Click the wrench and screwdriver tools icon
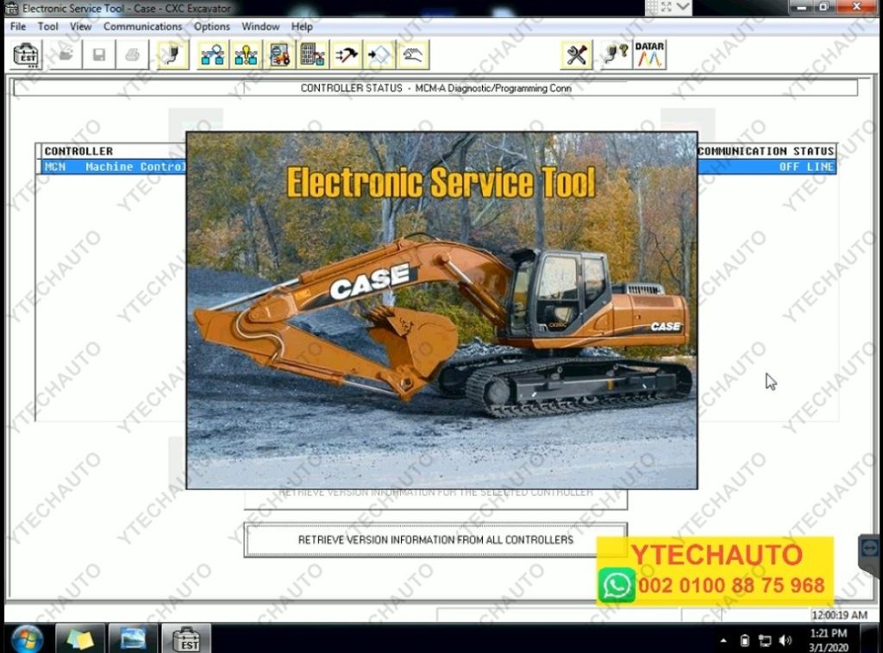Image resolution: width=883 pixels, height=653 pixels. pos(577,54)
